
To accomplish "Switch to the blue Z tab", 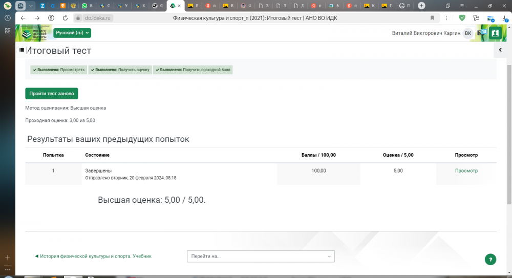I will [x=42, y=6].
